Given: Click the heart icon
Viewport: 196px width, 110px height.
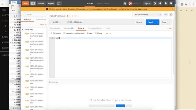Looking at the screenshot, I should coord(171,3).
